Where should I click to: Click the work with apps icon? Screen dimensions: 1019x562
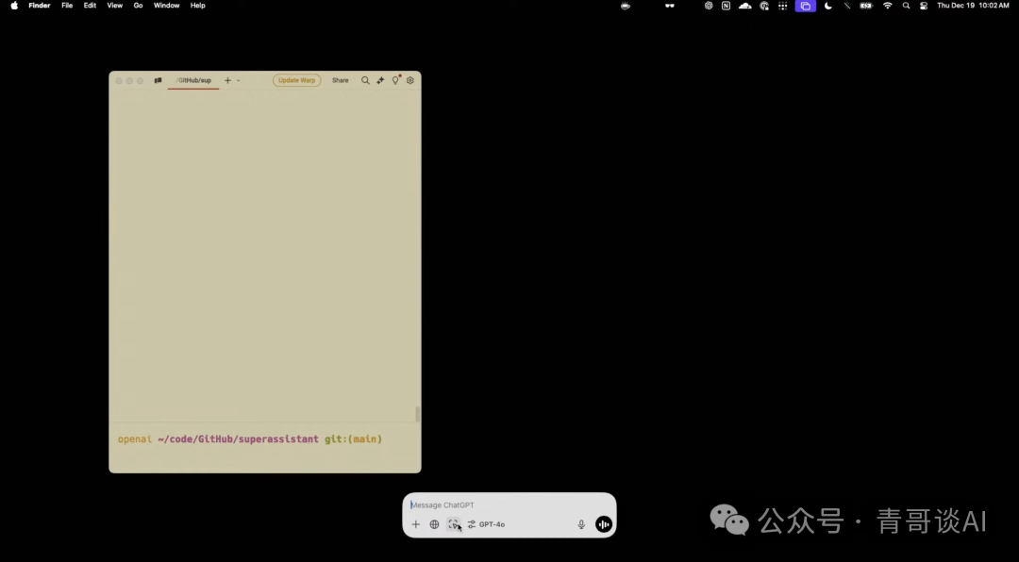pyautogui.click(x=454, y=524)
